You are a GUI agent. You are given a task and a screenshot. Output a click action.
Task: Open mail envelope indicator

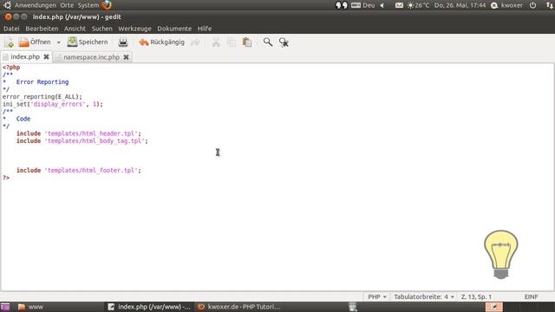point(399,5)
